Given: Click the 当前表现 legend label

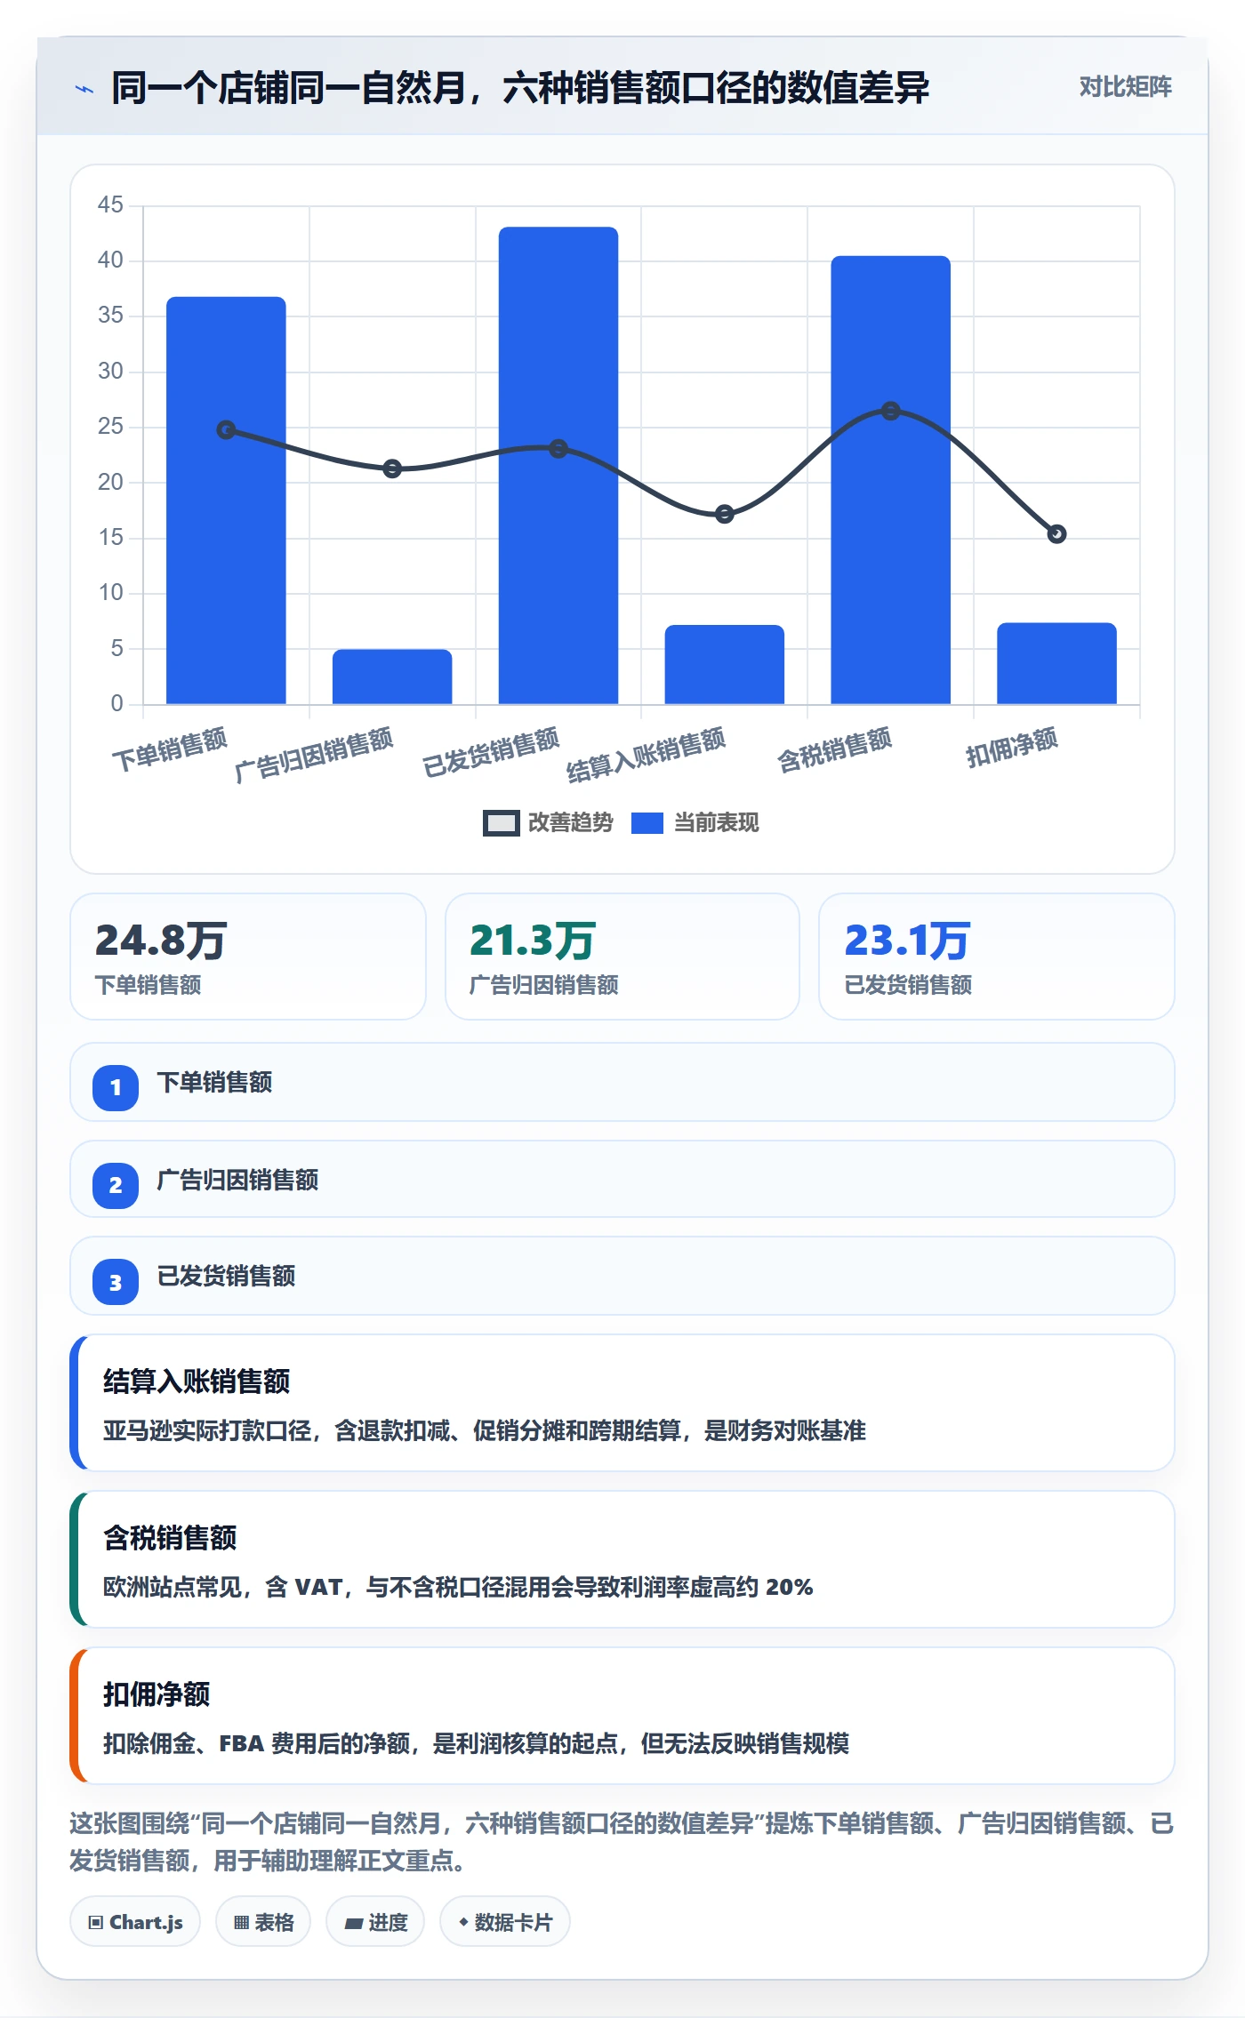Looking at the screenshot, I should click(716, 823).
